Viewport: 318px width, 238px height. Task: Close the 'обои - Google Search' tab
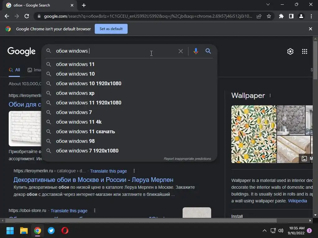coord(72,5)
